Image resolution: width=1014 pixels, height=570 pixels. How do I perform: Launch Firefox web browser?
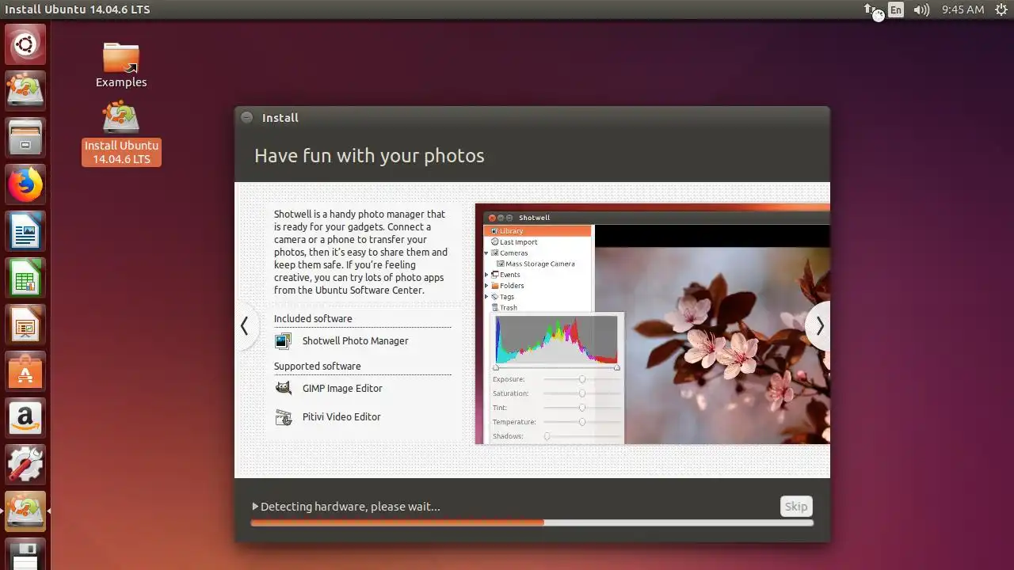click(x=25, y=184)
